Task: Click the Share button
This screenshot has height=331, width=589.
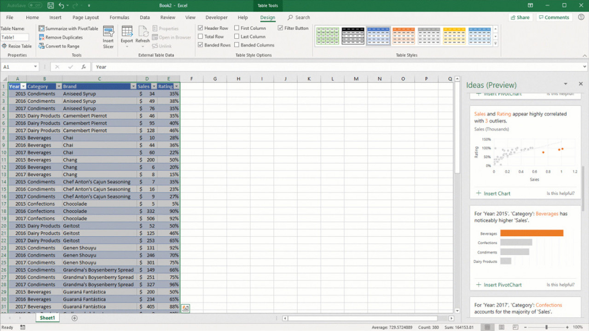Action: point(520,17)
